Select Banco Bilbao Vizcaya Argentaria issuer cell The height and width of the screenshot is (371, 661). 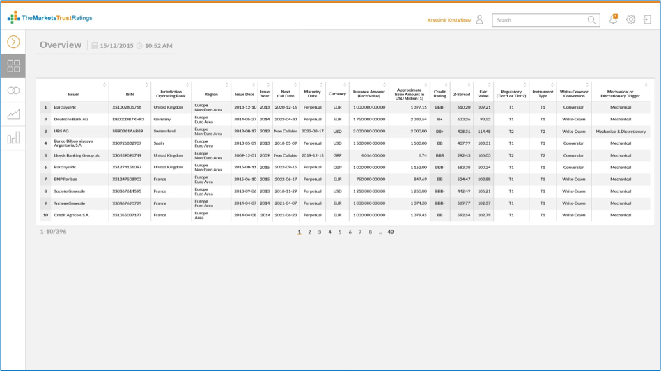(73, 143)
